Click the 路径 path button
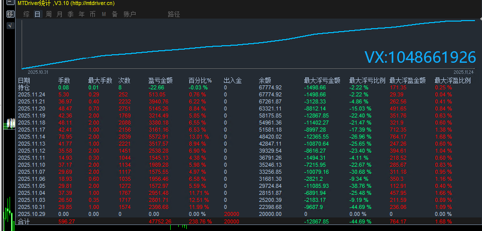 (174, 14)
